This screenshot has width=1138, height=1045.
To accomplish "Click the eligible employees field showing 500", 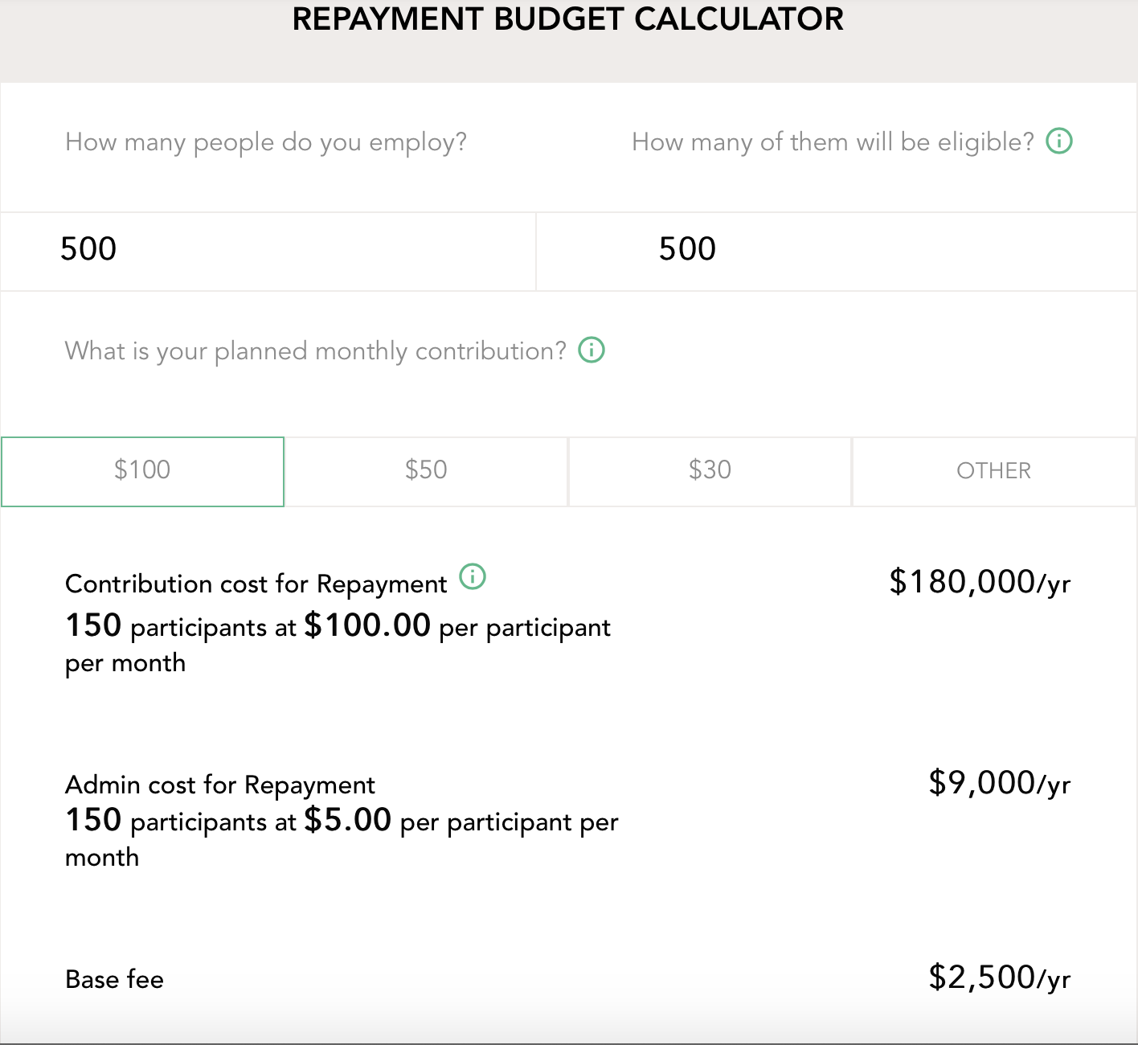I will tap(837, 251).
